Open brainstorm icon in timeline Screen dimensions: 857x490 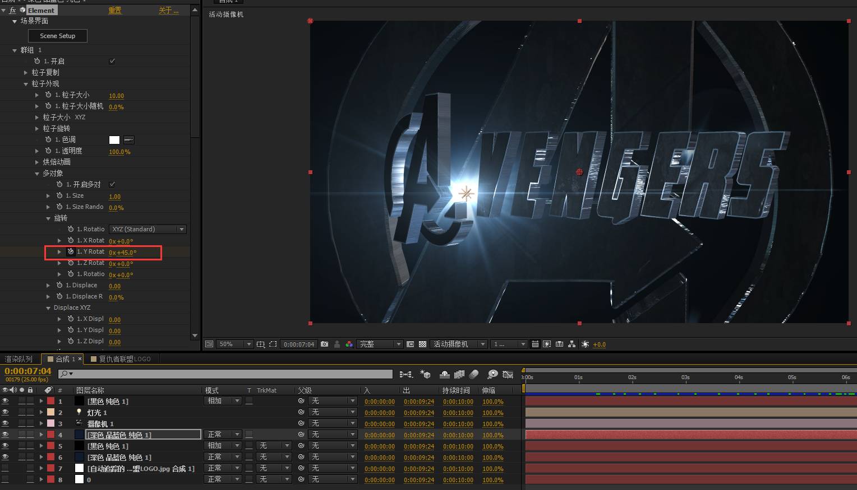point(492,374)
